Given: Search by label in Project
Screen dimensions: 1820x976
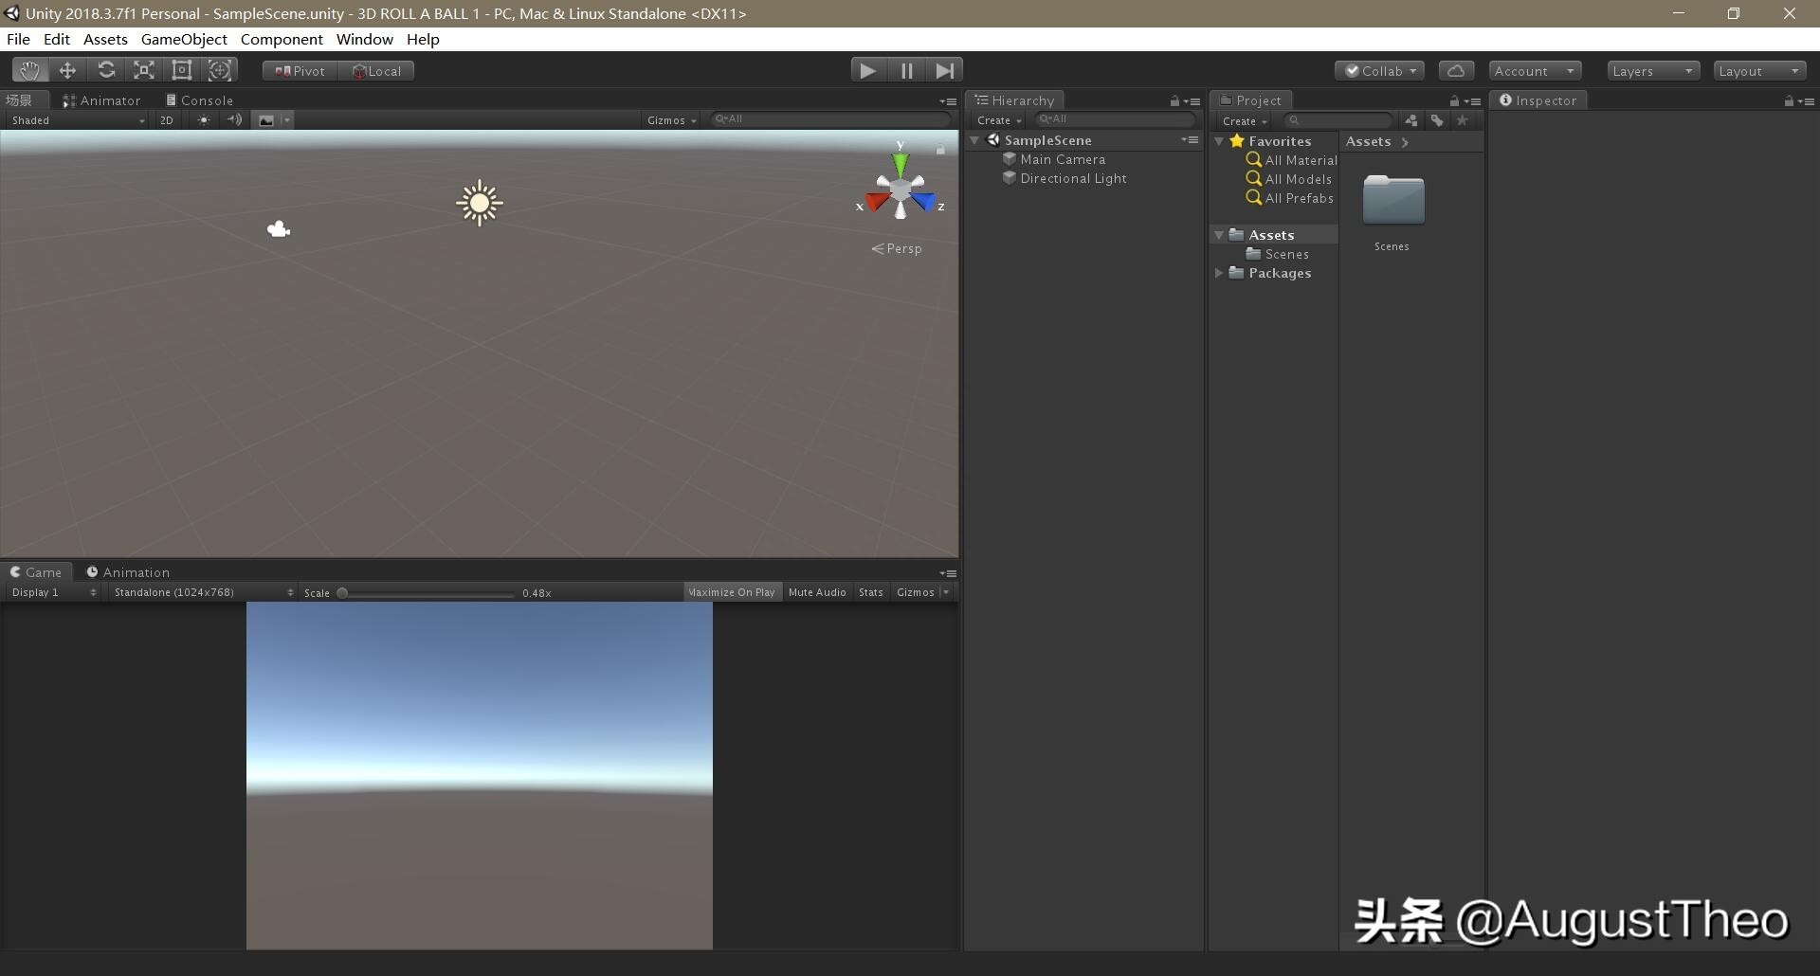Looking at the screenshot, I should [1437, 120].
